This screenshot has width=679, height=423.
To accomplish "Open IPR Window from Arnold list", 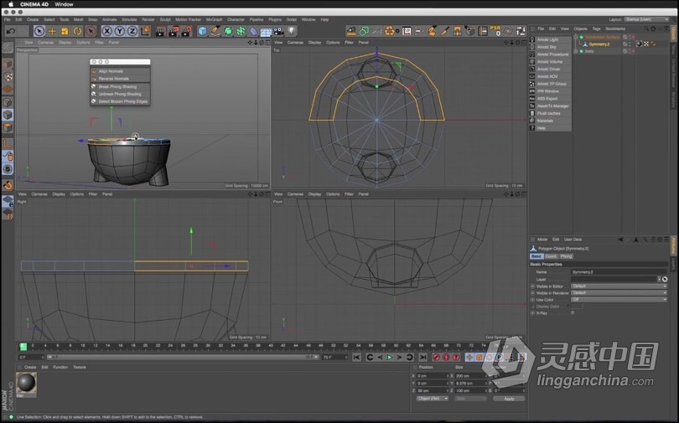I will (550, 91).
